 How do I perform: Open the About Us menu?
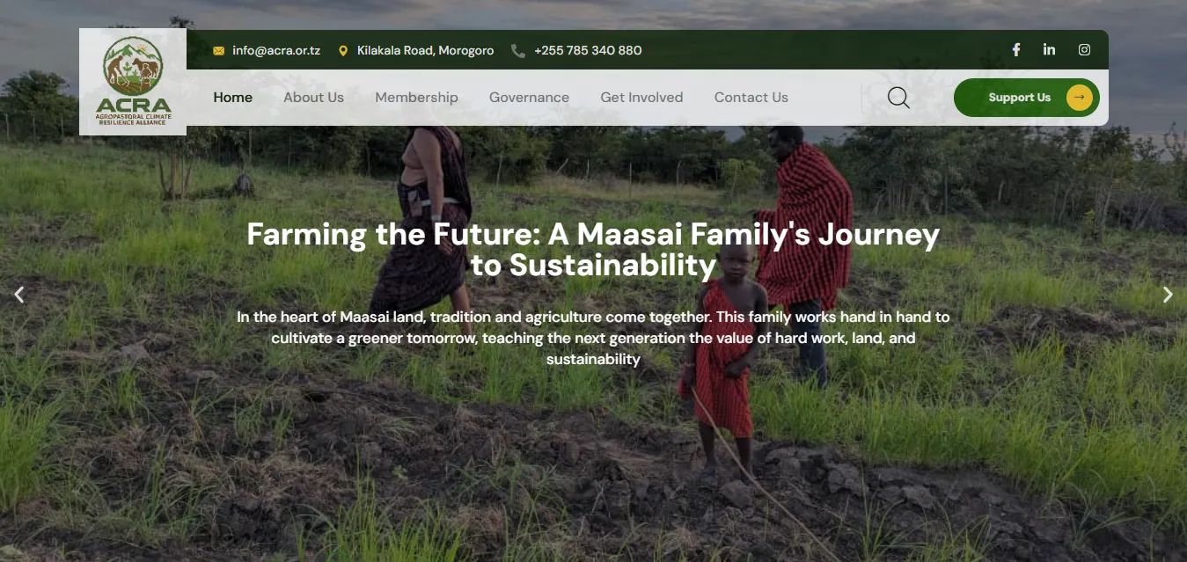[x=313, y=98]
